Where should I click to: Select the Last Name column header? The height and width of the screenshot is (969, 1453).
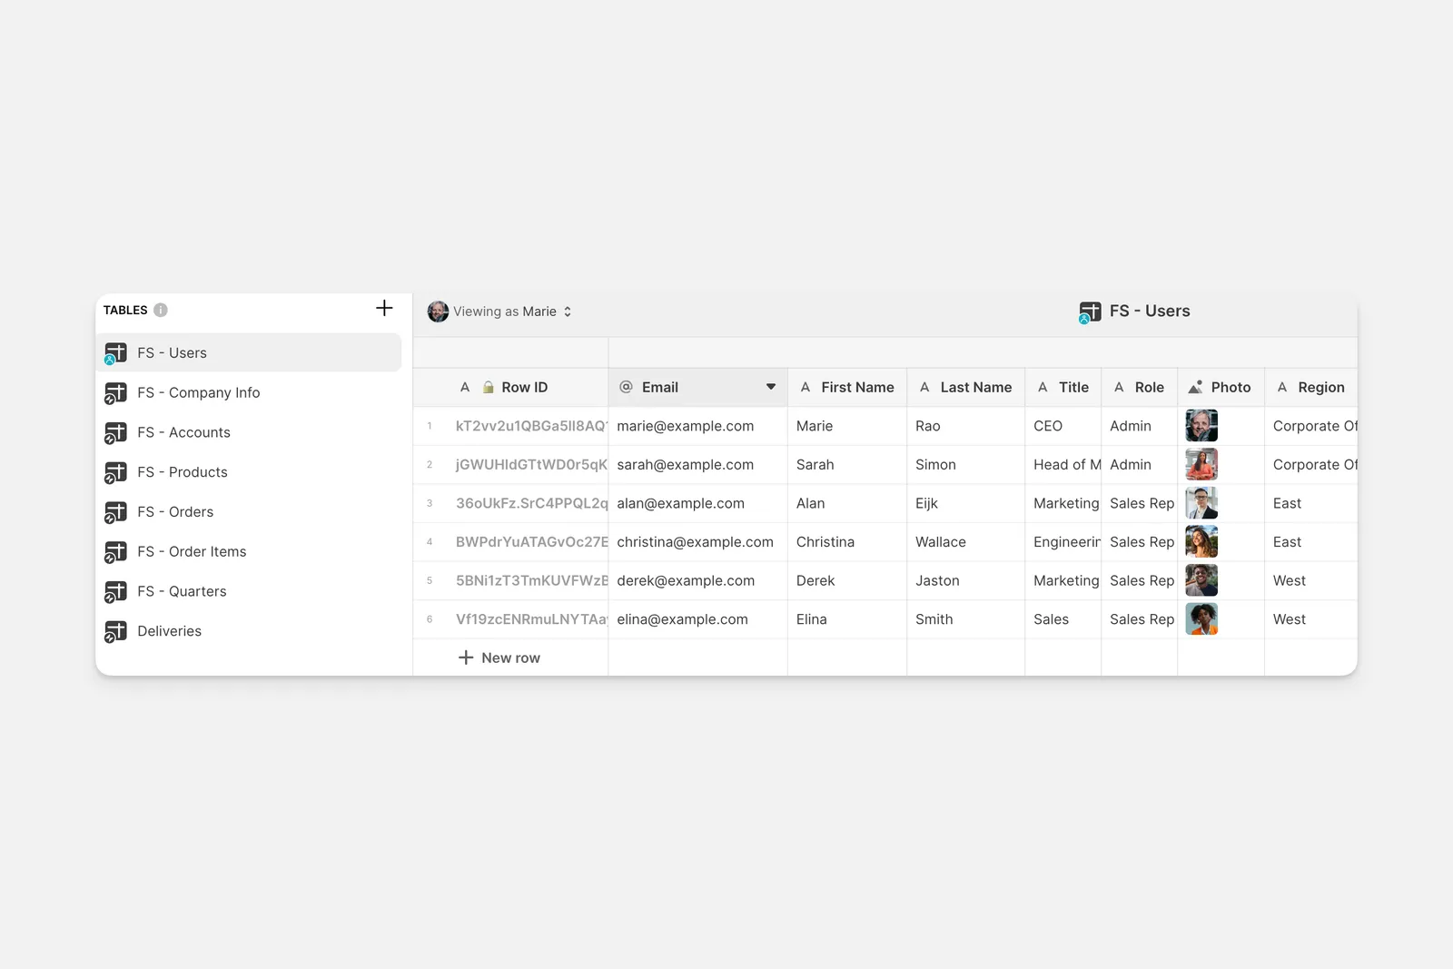click(966, 387)
